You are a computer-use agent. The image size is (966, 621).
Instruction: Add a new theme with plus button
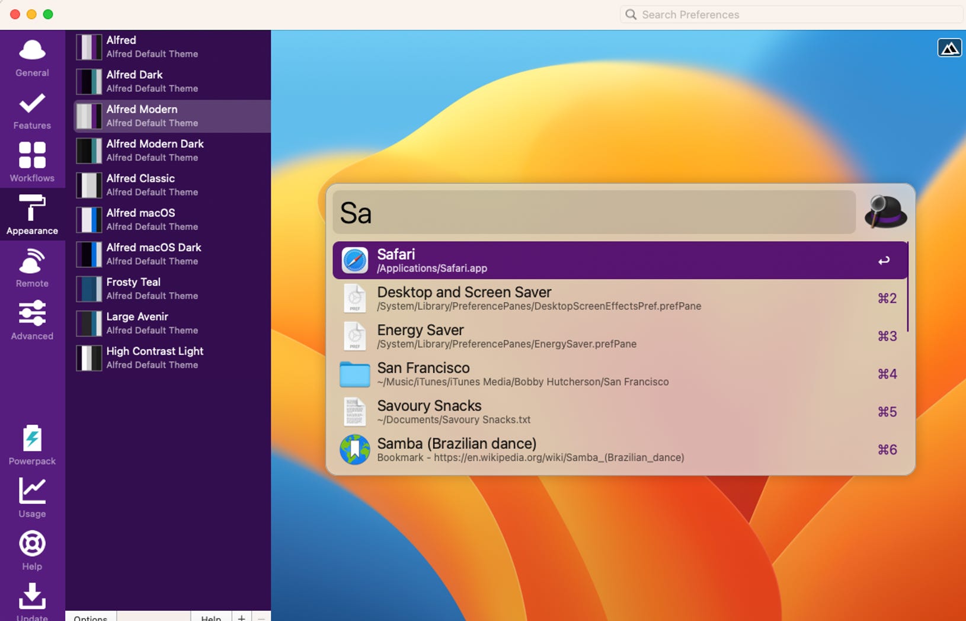[241, 616]
